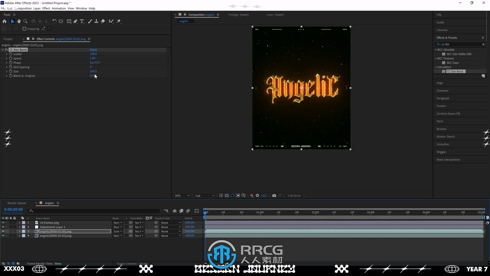The width and height of the screenshot is (490, 276).
Task: Open Parent None dropdown for layer 4
Action: 171,236
